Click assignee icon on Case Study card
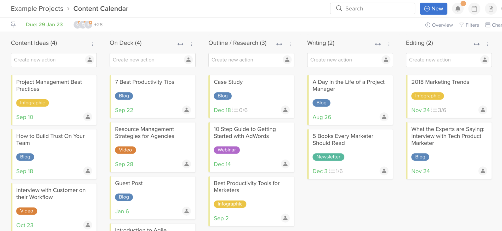502x231 pixels. [285, 110]
